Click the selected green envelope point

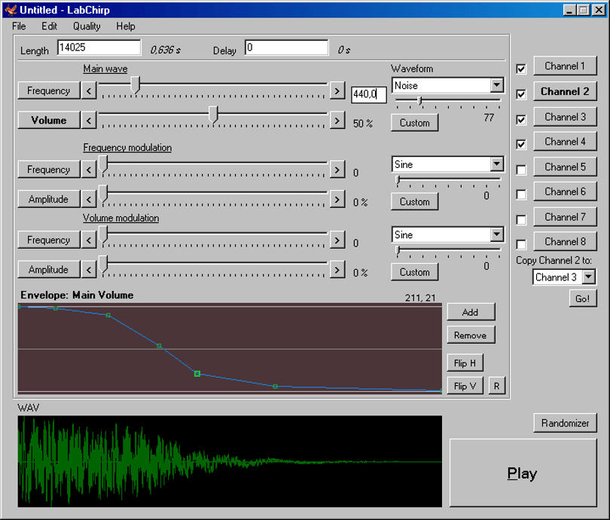(x=197, y=374)
